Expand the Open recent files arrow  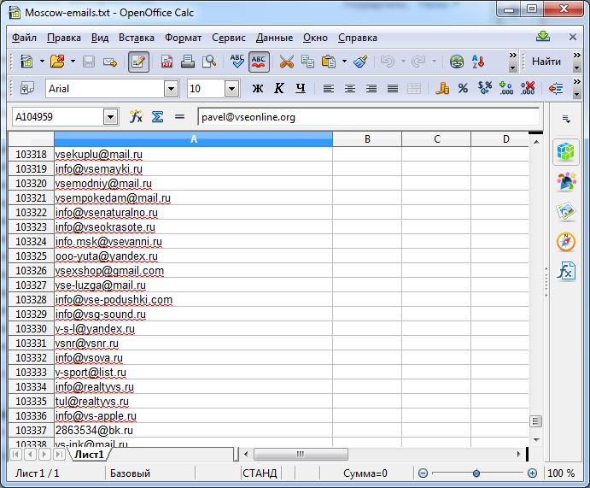click(x=73, y=62)
